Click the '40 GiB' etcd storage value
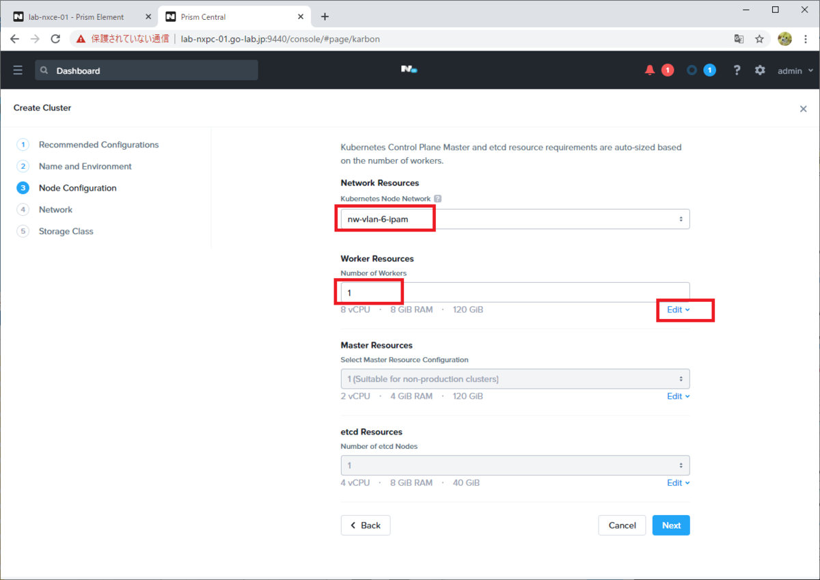820x580 pixels. coord(466,483)
